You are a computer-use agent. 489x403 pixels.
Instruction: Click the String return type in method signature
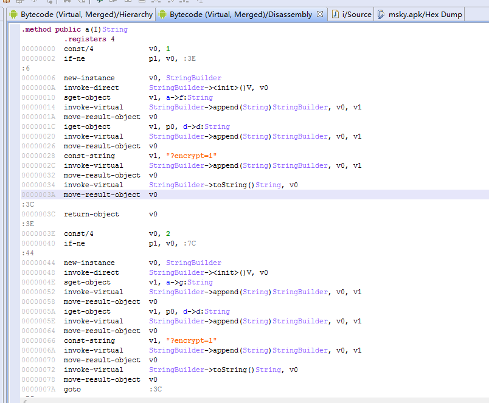(x=115, y=29)
